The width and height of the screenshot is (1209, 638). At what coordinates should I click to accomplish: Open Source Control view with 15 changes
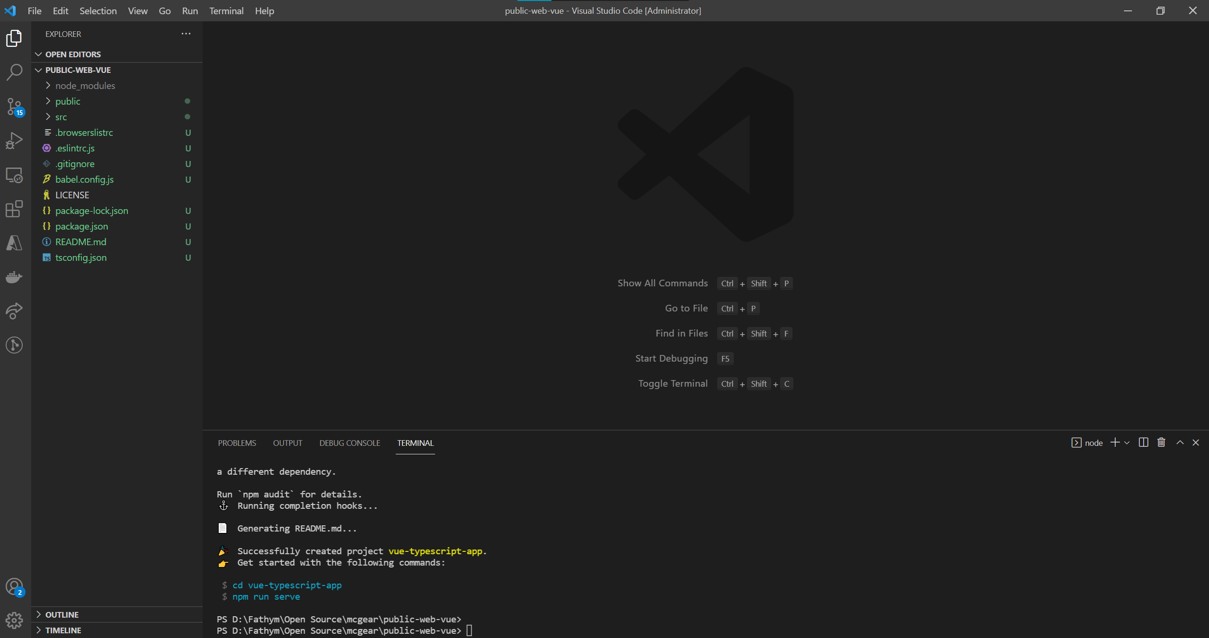click(14, 106)
